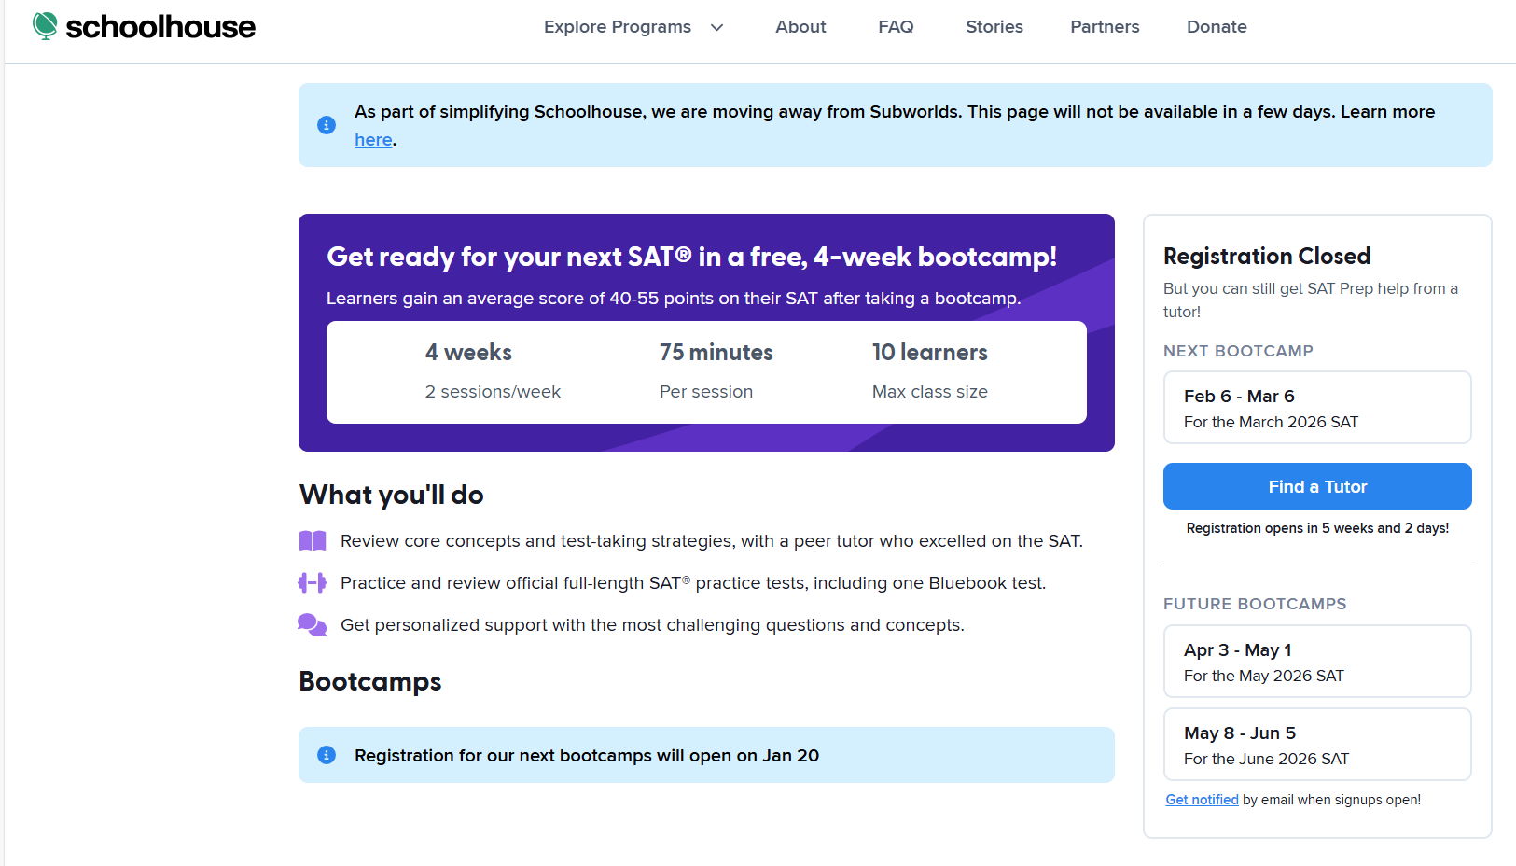Click the 'Per session' text
The image size is (1516, 866).
click(x=706, y=392)
